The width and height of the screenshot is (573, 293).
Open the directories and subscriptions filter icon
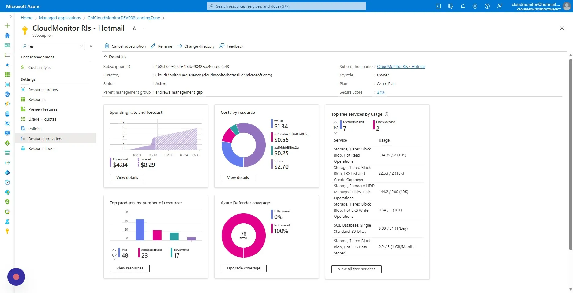coord(451,6)
